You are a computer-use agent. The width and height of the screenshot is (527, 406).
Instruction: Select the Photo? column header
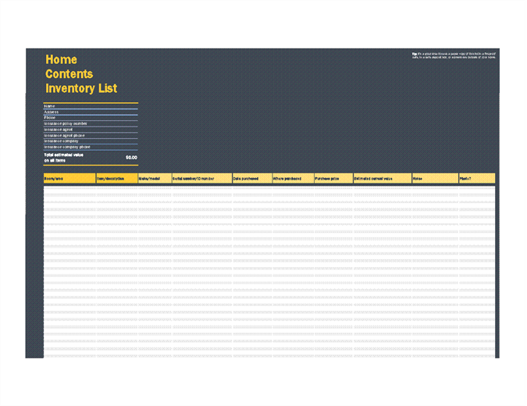(x=476, y=179)
